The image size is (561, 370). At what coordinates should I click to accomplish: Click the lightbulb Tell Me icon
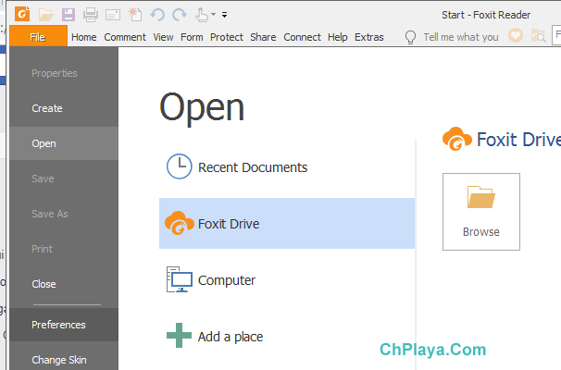click(410, 37)
